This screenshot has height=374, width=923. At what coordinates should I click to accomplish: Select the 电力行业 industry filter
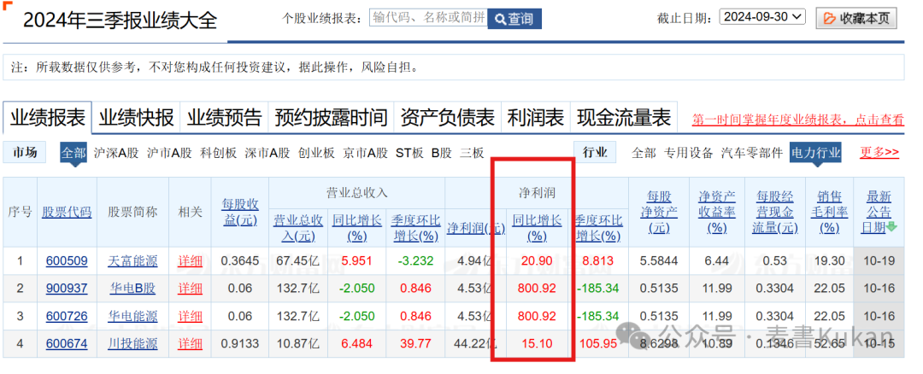pyautogui.click(x=815, y=153)
